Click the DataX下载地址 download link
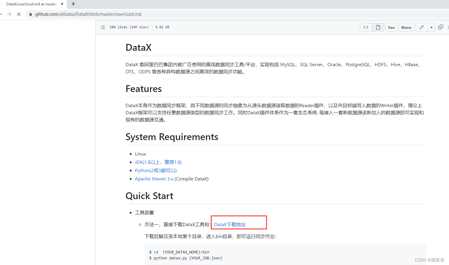This screenshot has height=265, width=449. click(x=230, y=225)
